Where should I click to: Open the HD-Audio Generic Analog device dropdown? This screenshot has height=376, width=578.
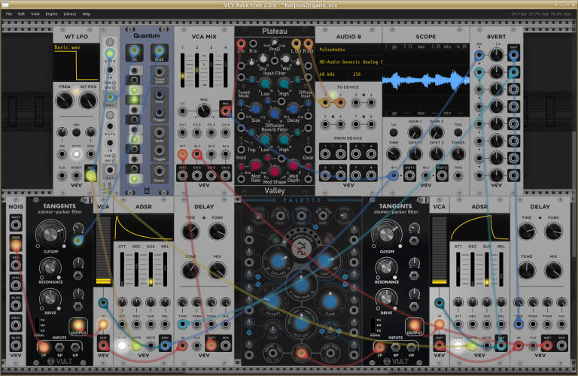pos(348,62)
